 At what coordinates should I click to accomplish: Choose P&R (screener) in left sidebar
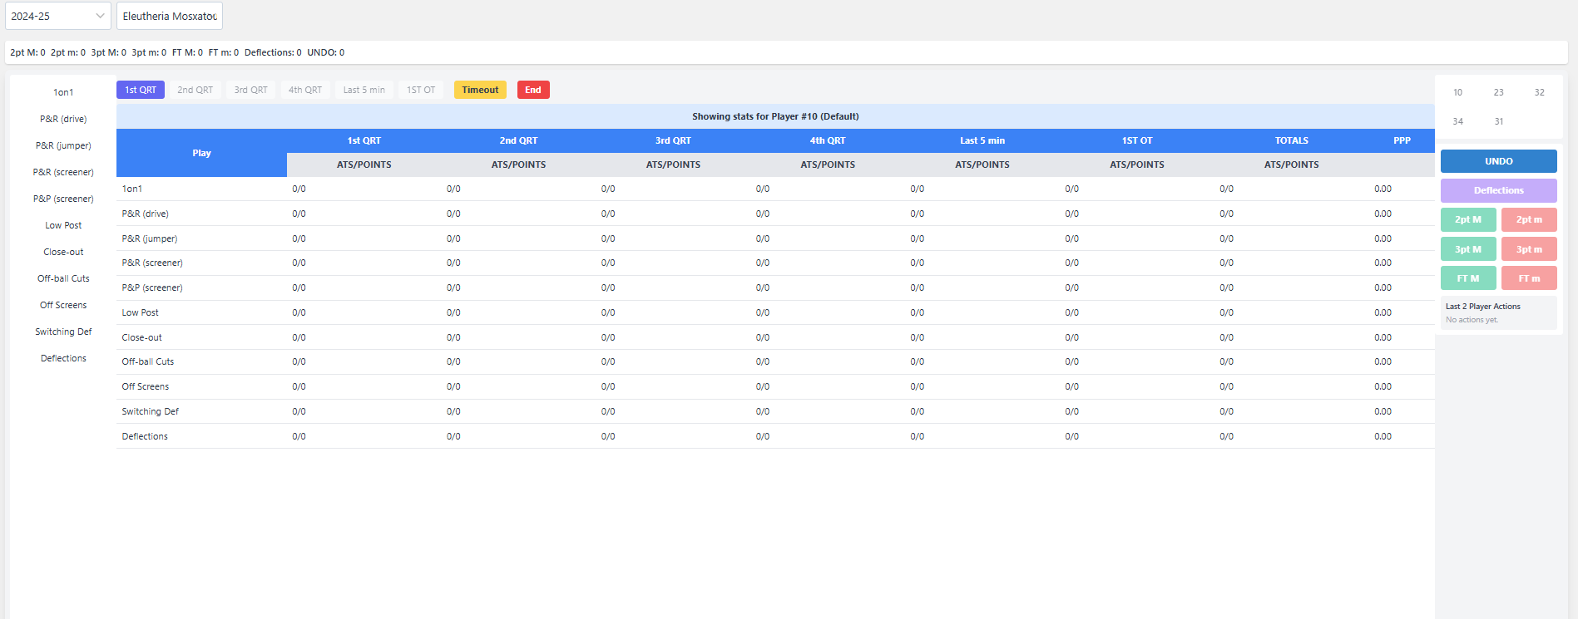[x=63, y=172]
